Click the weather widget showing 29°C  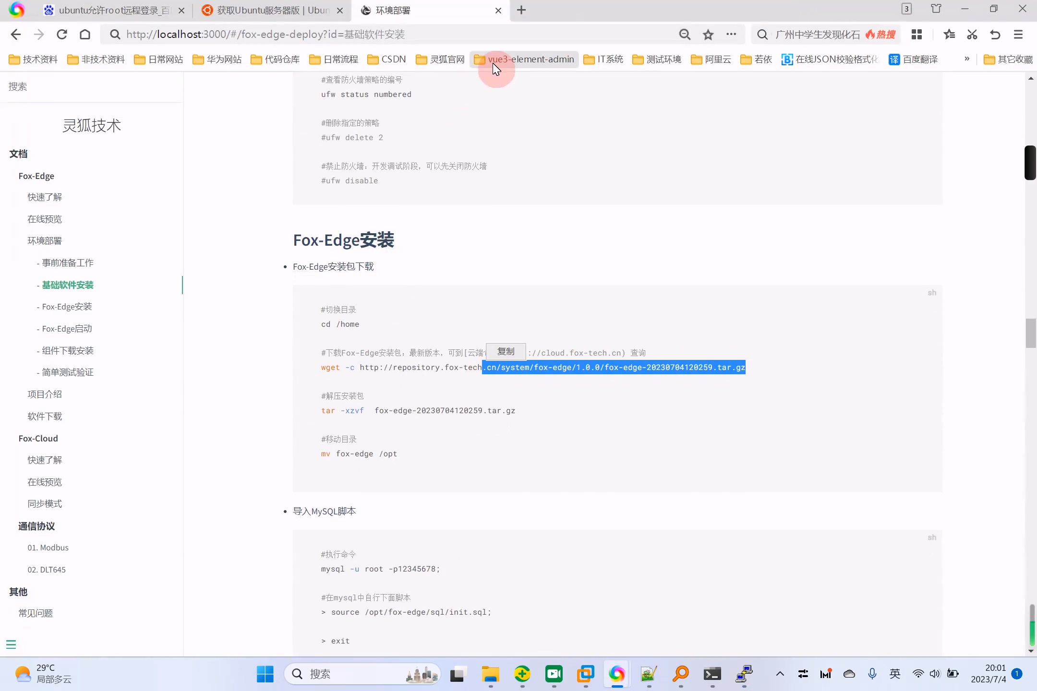point(43,674)
